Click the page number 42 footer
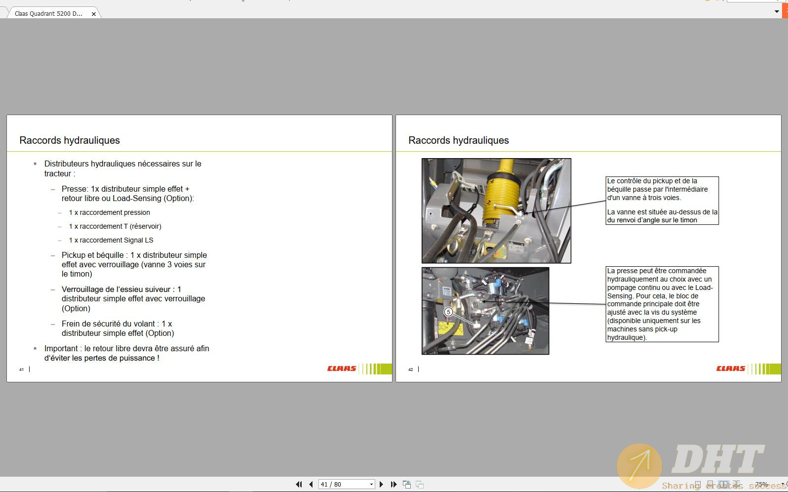 [x=410, y=369]
